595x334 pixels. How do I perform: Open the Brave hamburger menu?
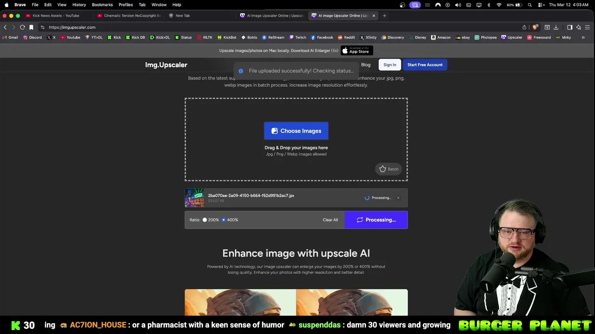(x=588, y=27)
